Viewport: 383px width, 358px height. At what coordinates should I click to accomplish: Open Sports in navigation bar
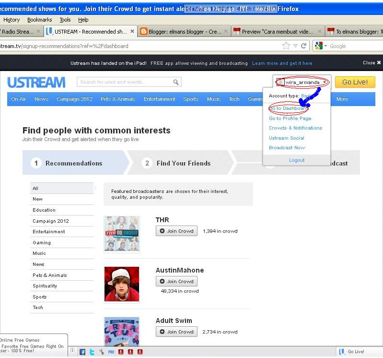[191, 99]
